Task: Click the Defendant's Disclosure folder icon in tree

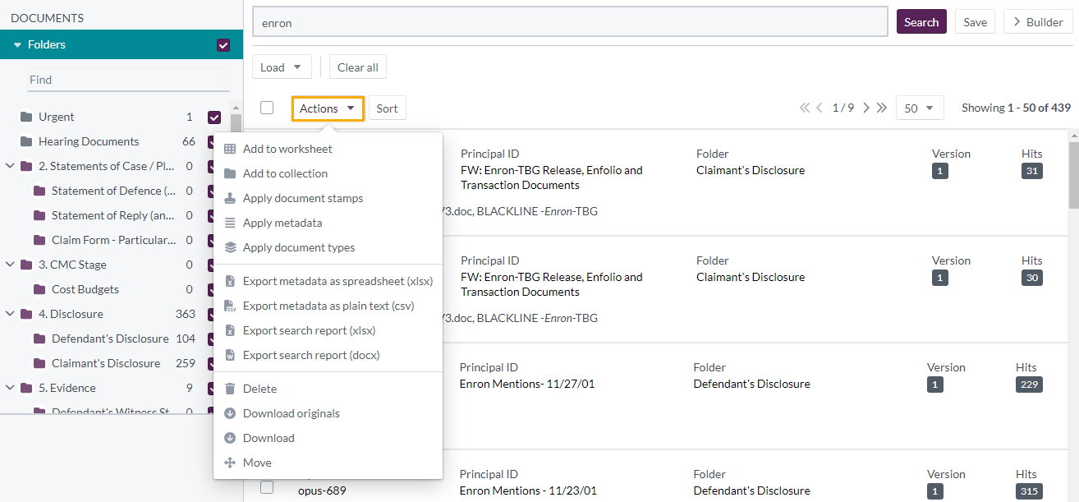Action: (x=39, y=339)
